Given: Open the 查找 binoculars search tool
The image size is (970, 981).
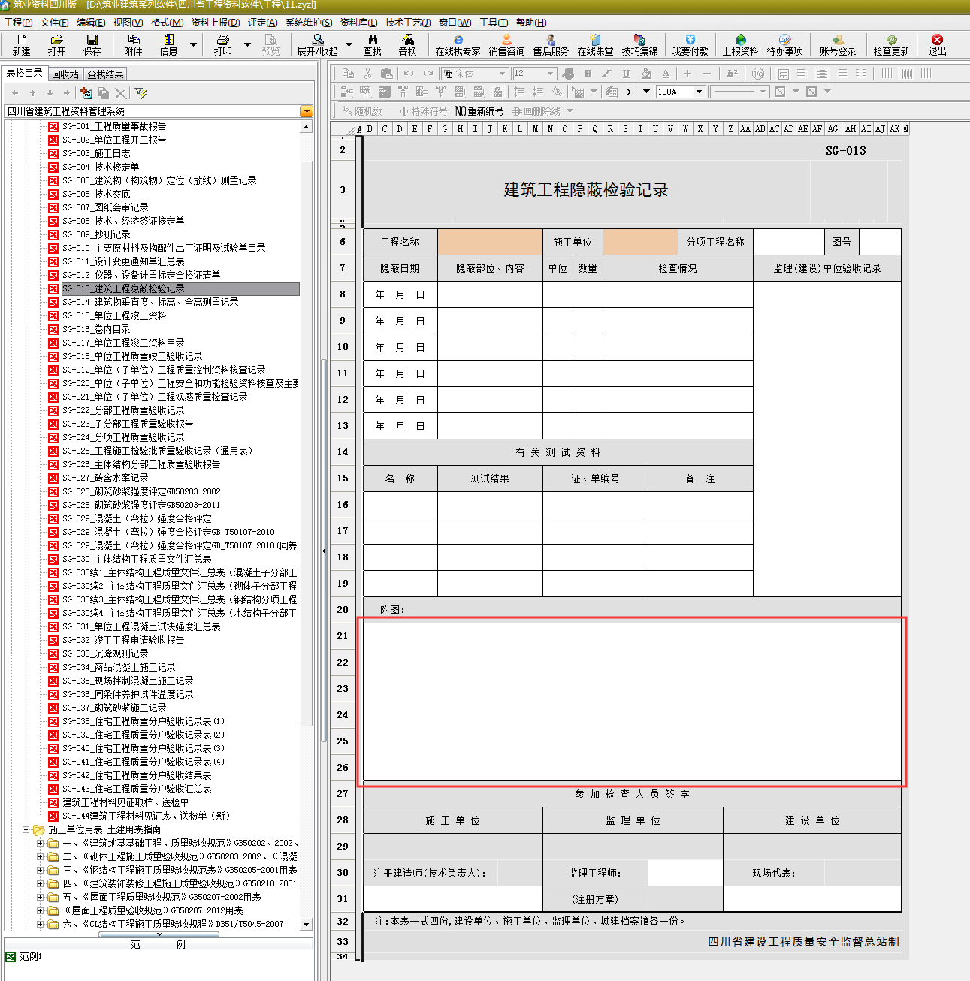Looking at the screenshot, I should tap(373, 45).
